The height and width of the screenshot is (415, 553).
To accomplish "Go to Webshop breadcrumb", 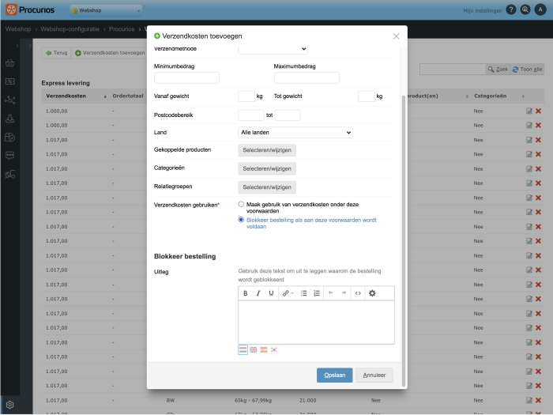I will click(18, 29).
